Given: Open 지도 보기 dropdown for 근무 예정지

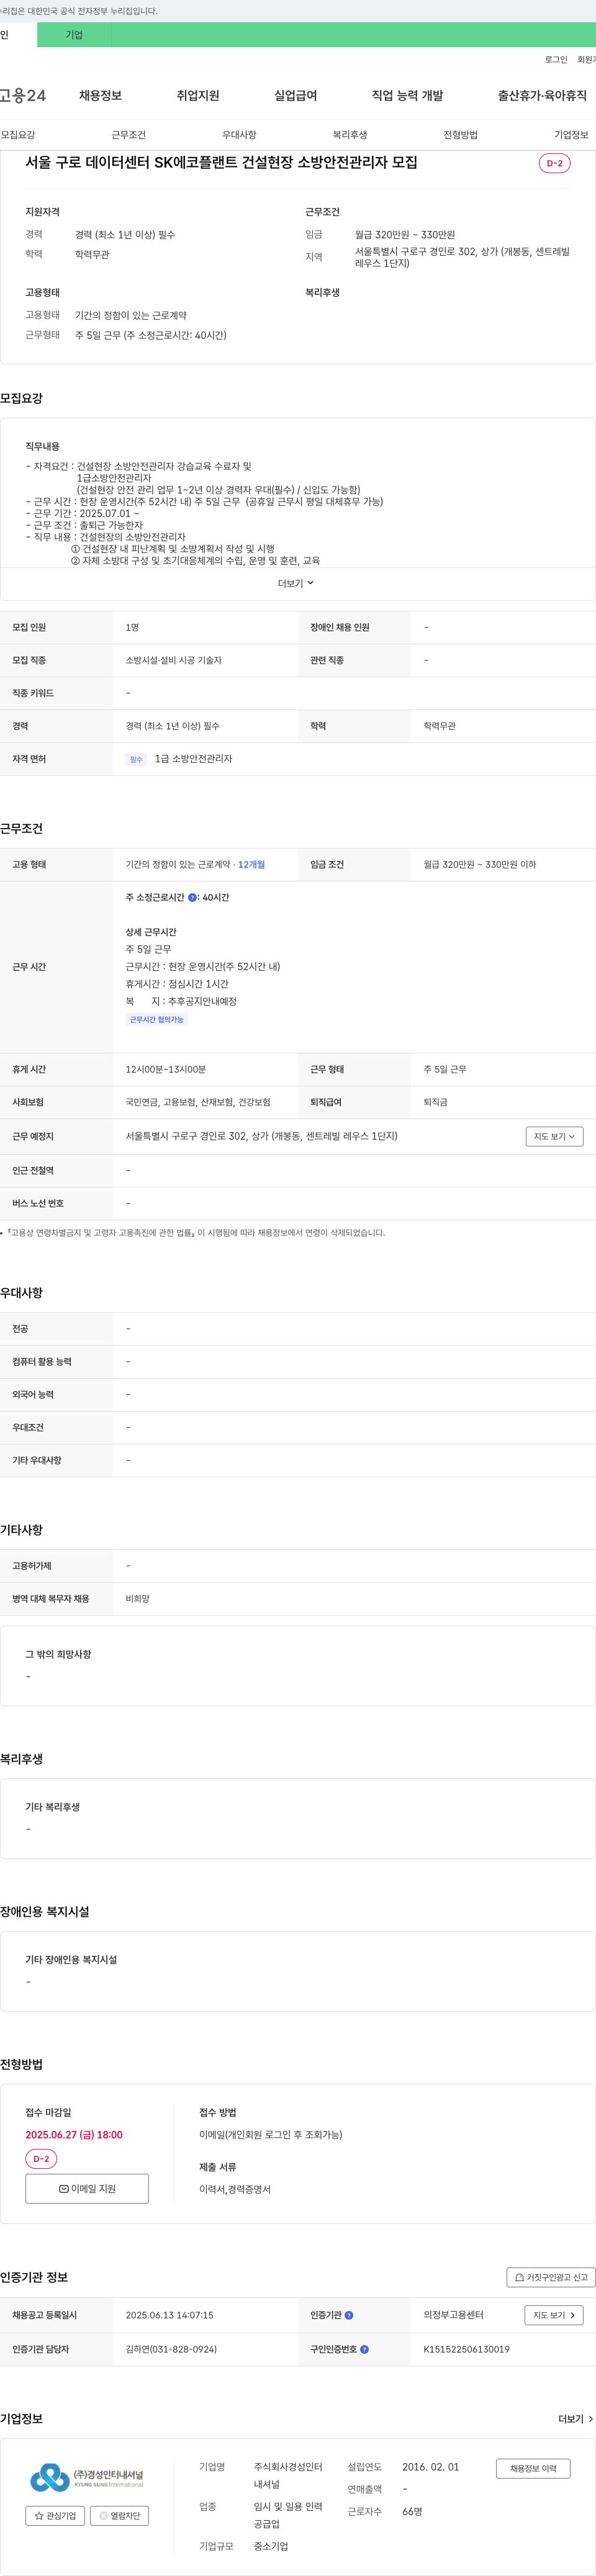Looking at the screenshot, I should point(554,1136).
